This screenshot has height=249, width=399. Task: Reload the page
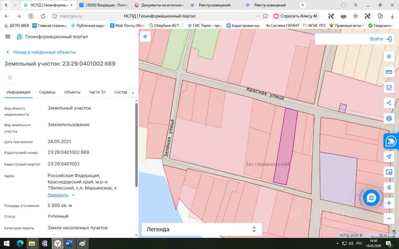pyautogui.click(x=43, y=16)
